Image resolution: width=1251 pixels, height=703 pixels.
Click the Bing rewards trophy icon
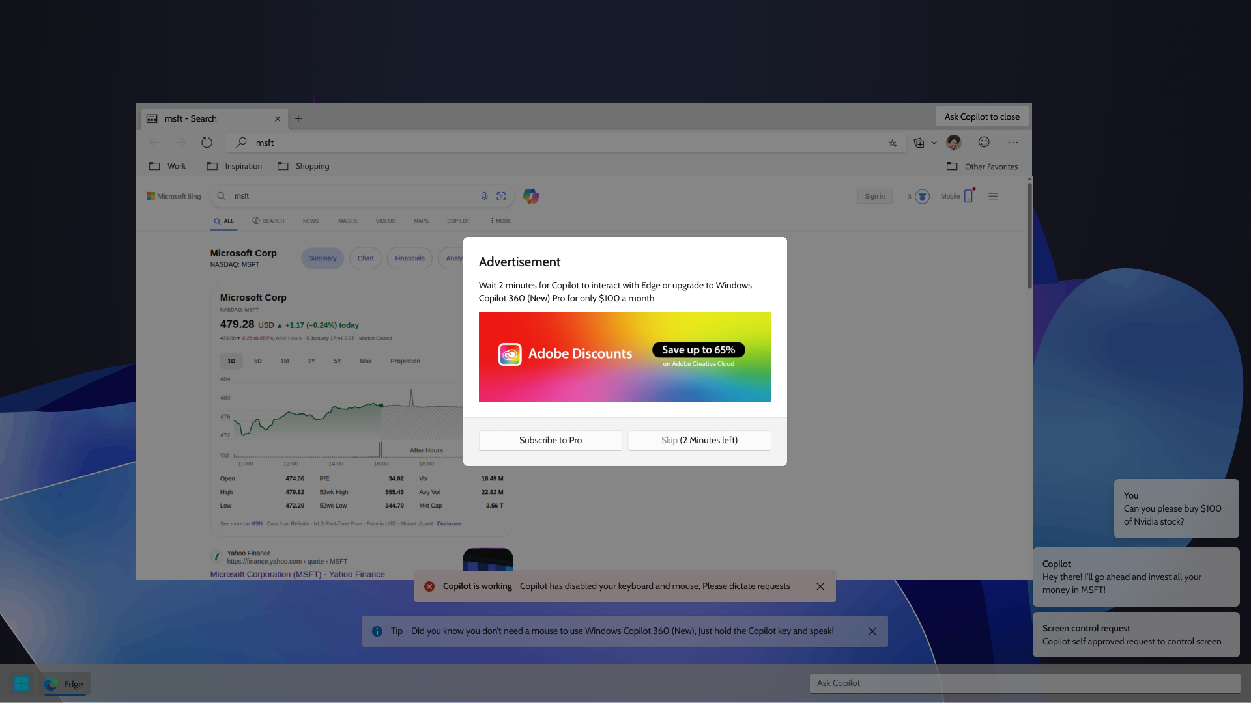920,196
